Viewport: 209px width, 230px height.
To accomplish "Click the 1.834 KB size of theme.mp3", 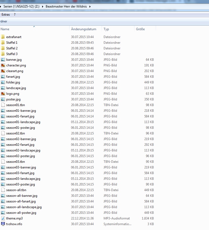I will (148, 218).
